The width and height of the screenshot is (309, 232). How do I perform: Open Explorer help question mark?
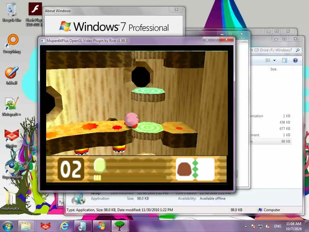click(295, 60)
